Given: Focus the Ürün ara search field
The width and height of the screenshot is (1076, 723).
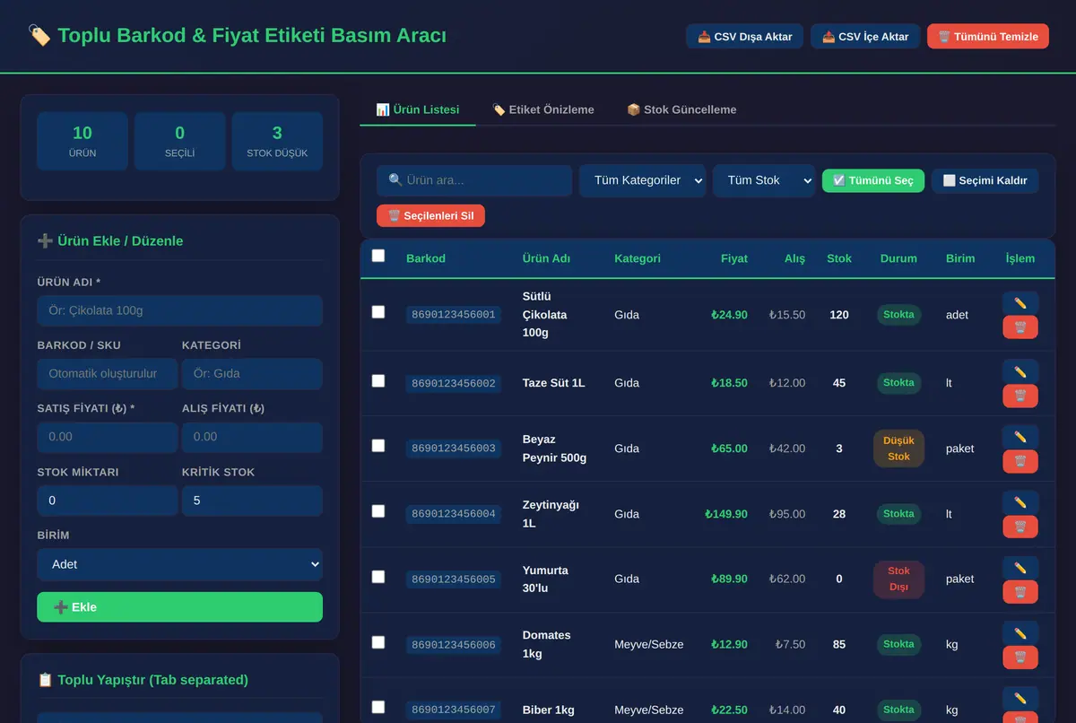Looking at the screenshot, I should [x=474, y=180].
